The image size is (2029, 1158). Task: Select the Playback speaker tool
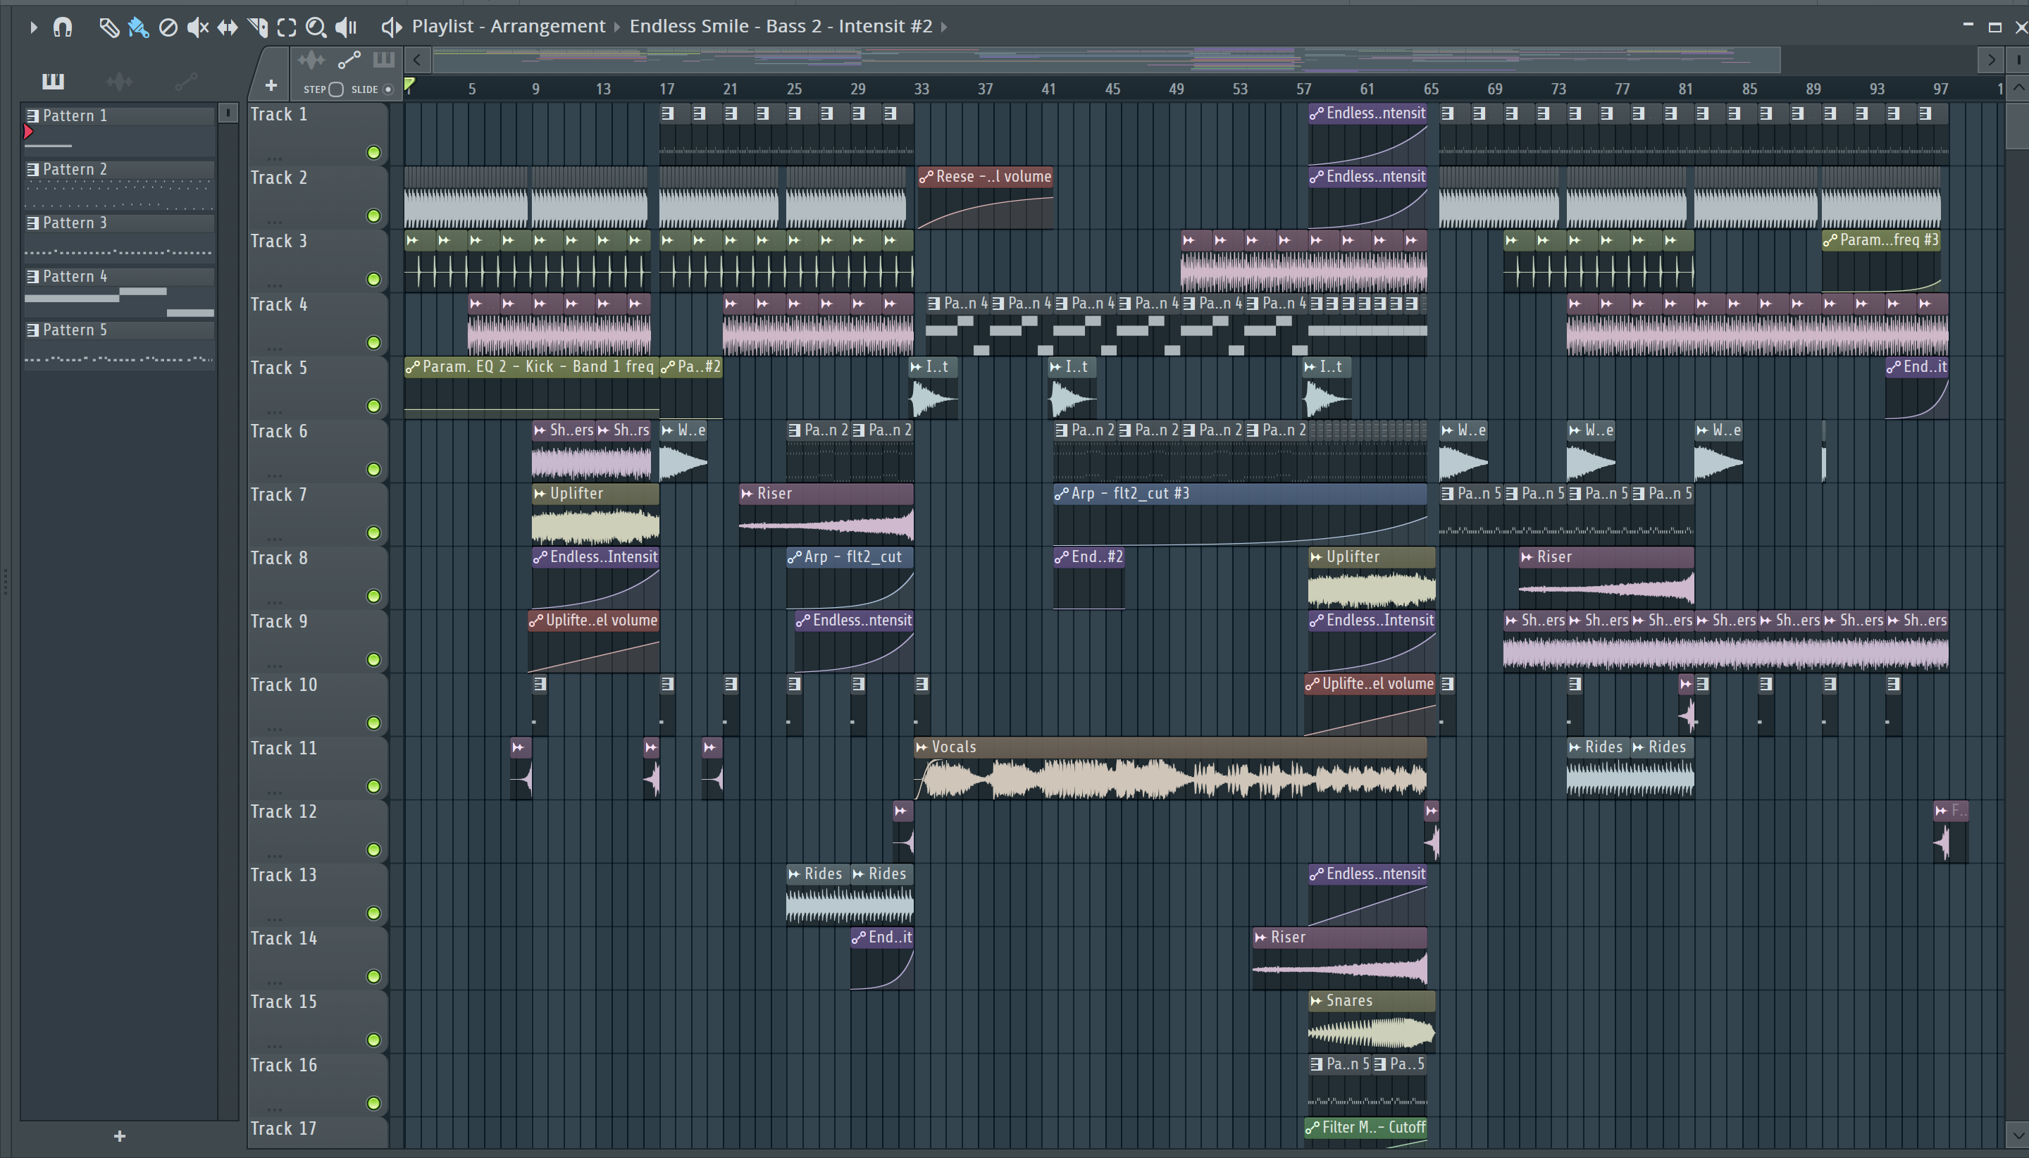tap(346, 27)
